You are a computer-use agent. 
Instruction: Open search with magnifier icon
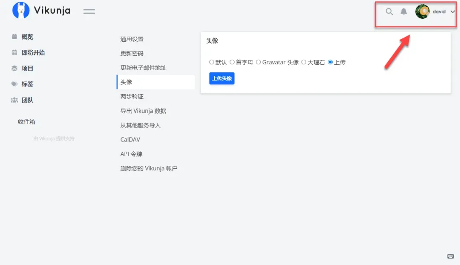pyautogui.click(x=389, y=12)
